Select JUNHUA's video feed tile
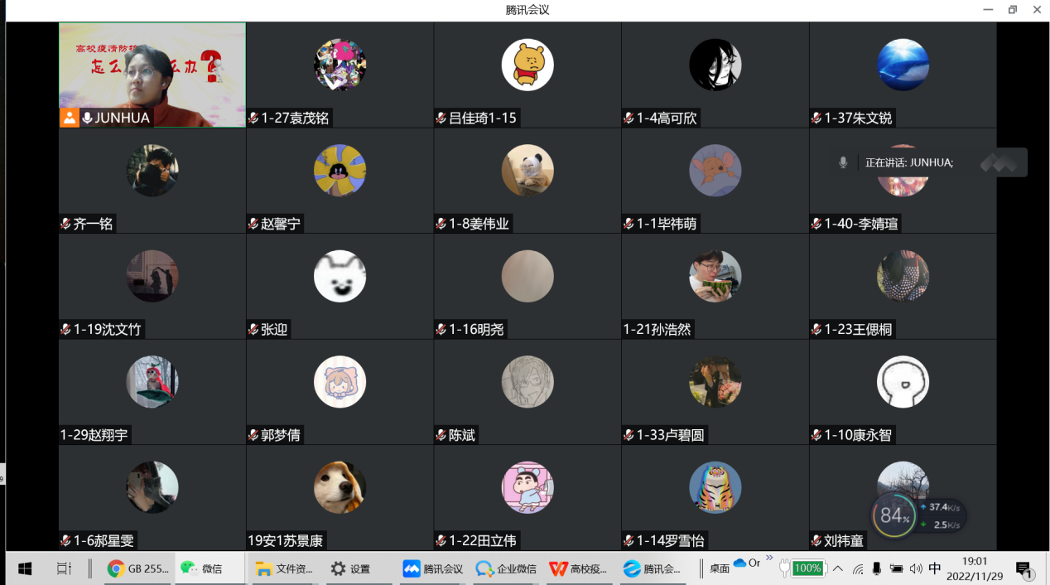 tap(152, 75)
